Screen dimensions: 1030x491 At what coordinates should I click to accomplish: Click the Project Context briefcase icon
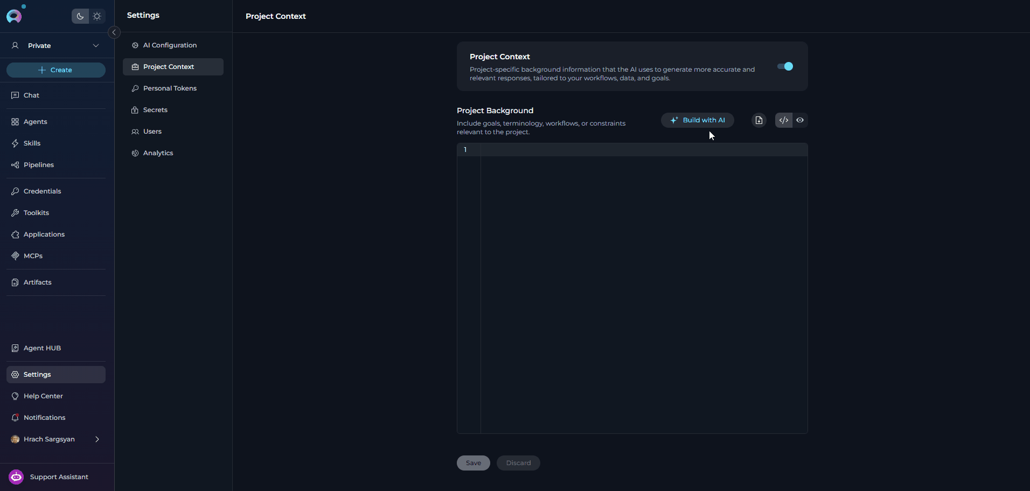[x=135, y=67]
